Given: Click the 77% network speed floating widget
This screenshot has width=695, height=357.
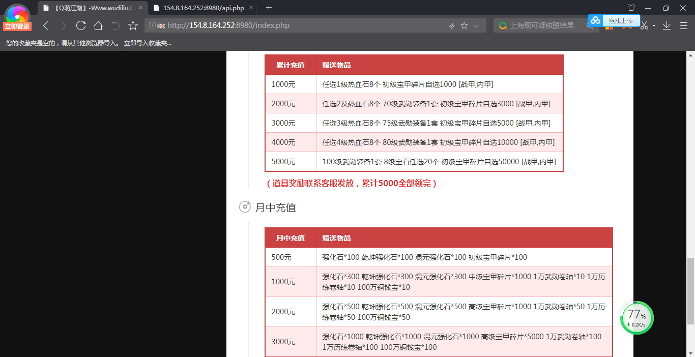Looking at the screenshot, I should [x=636, y=318].
